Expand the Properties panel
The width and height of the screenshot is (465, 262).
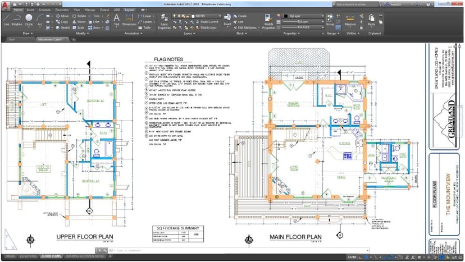click(291, 34)
